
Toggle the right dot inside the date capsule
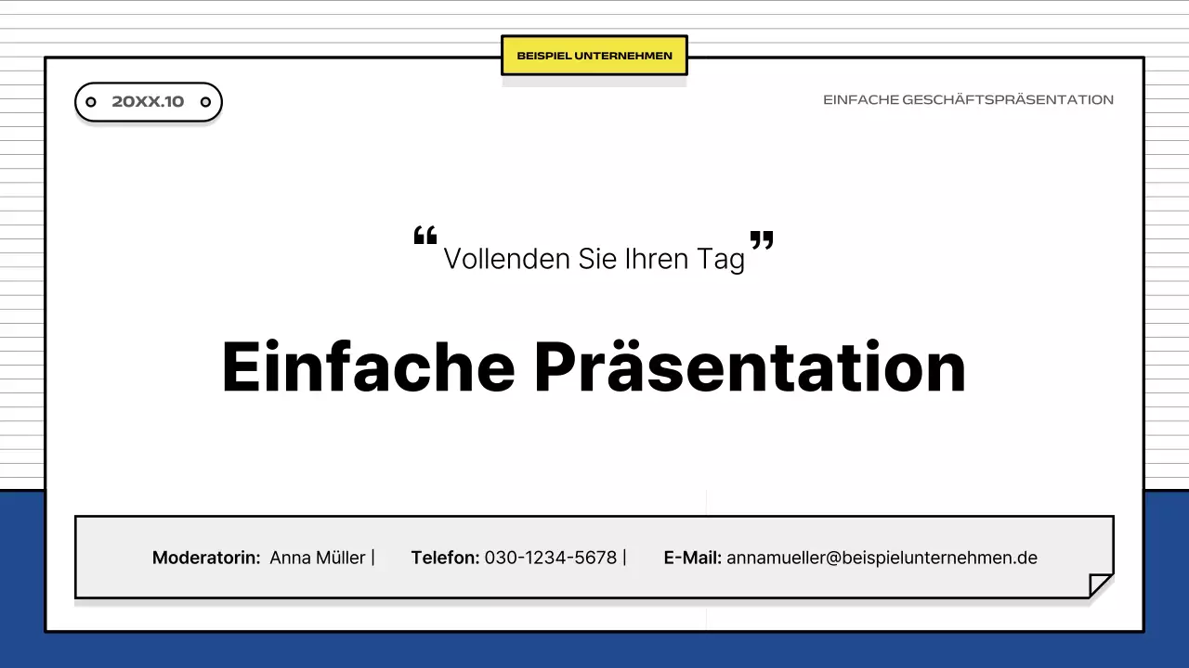204,102
